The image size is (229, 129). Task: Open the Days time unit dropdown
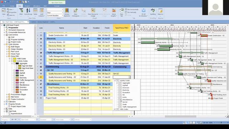[63, 13]
